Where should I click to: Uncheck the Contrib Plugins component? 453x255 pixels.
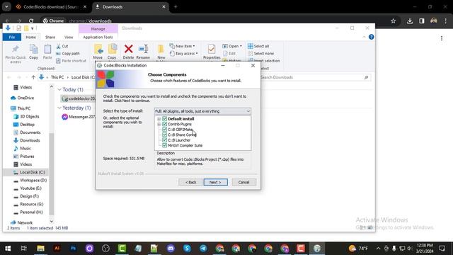[164, 124]
